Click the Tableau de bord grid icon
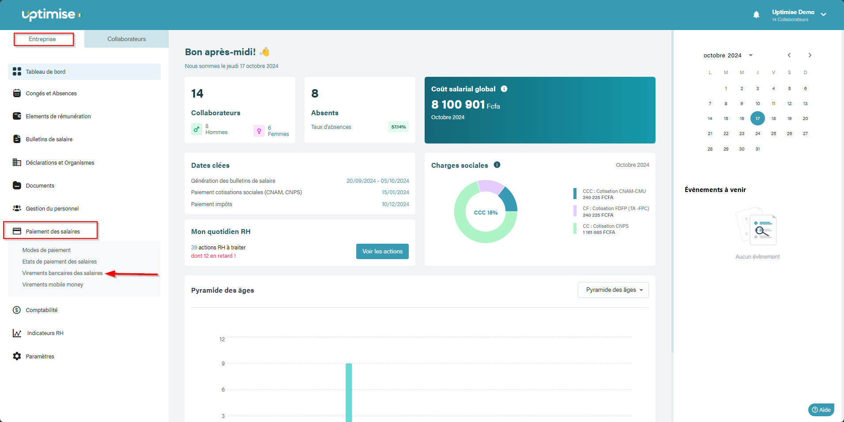 tap(17, 72)
